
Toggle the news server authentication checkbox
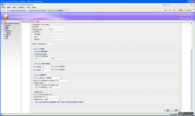(33, 32)
